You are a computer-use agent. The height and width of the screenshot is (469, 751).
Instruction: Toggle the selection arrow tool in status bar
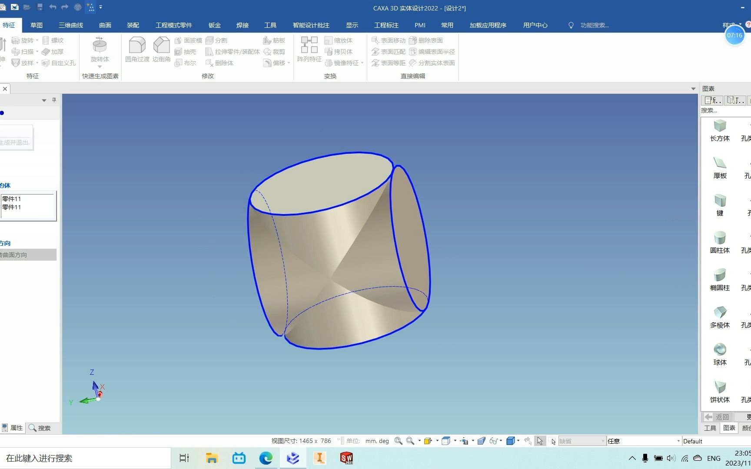[x=540, y=441]
